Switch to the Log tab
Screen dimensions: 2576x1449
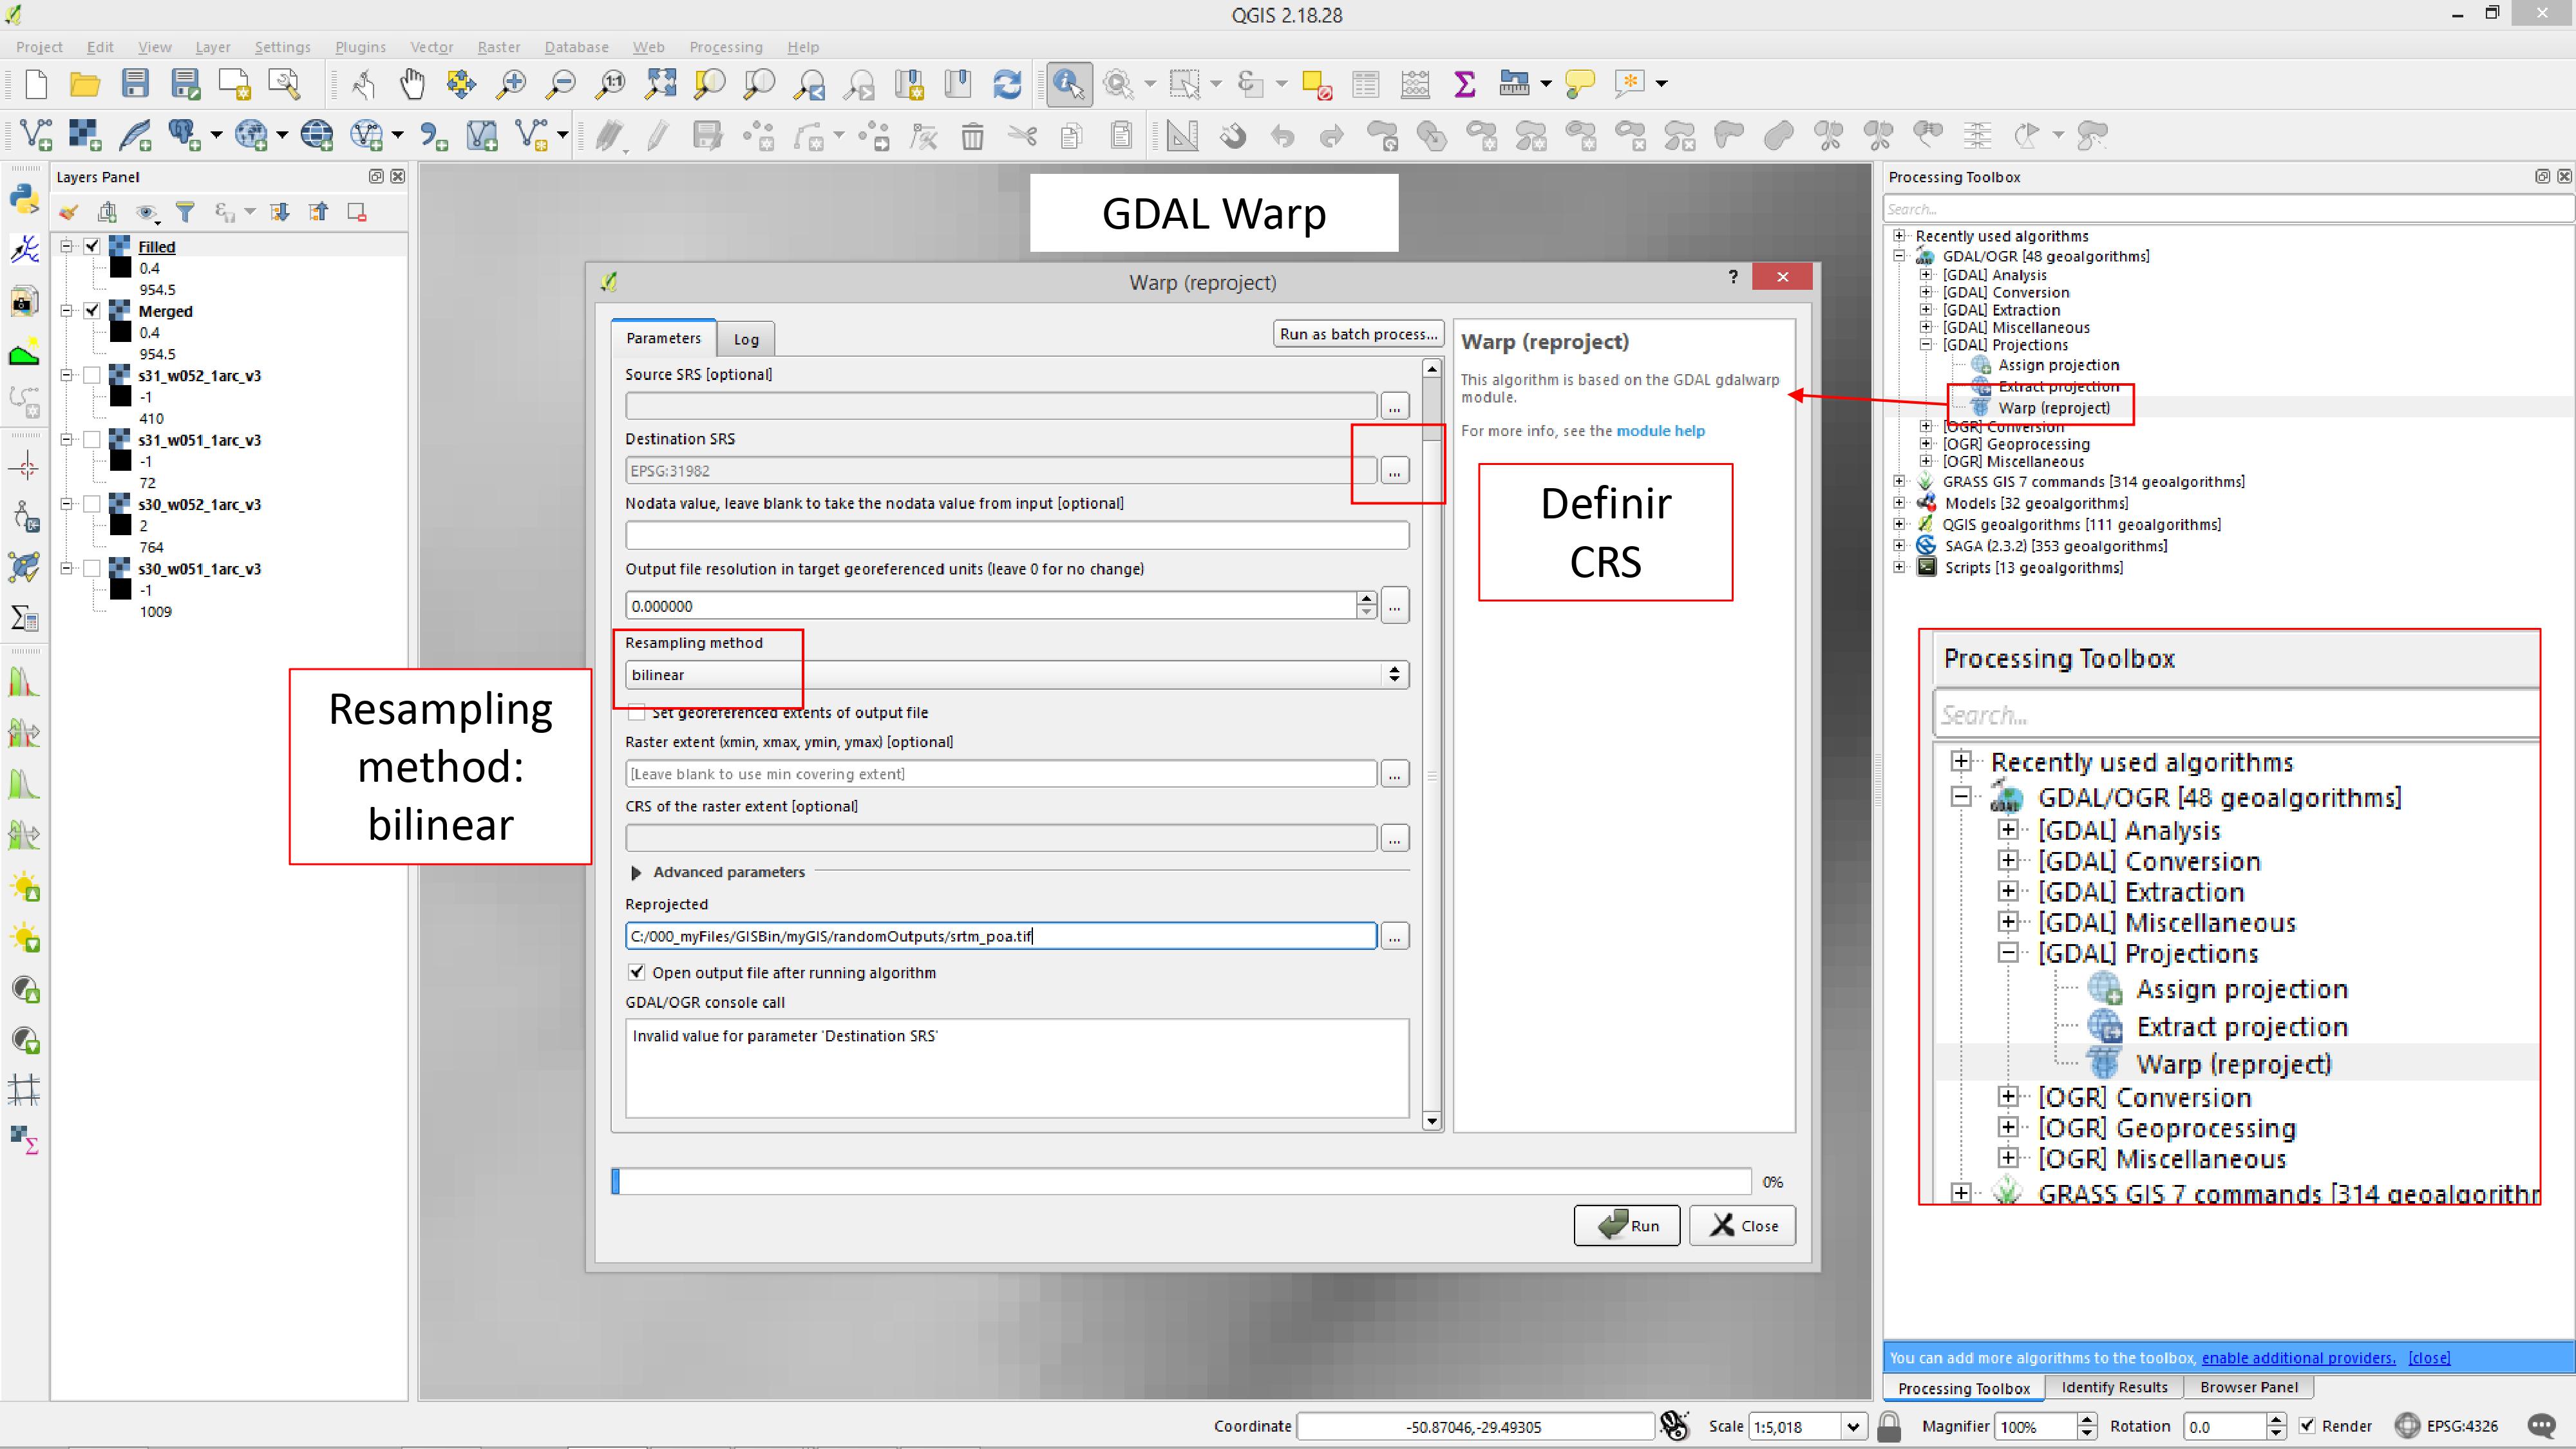pyautogui.click(x=746, y=339)
